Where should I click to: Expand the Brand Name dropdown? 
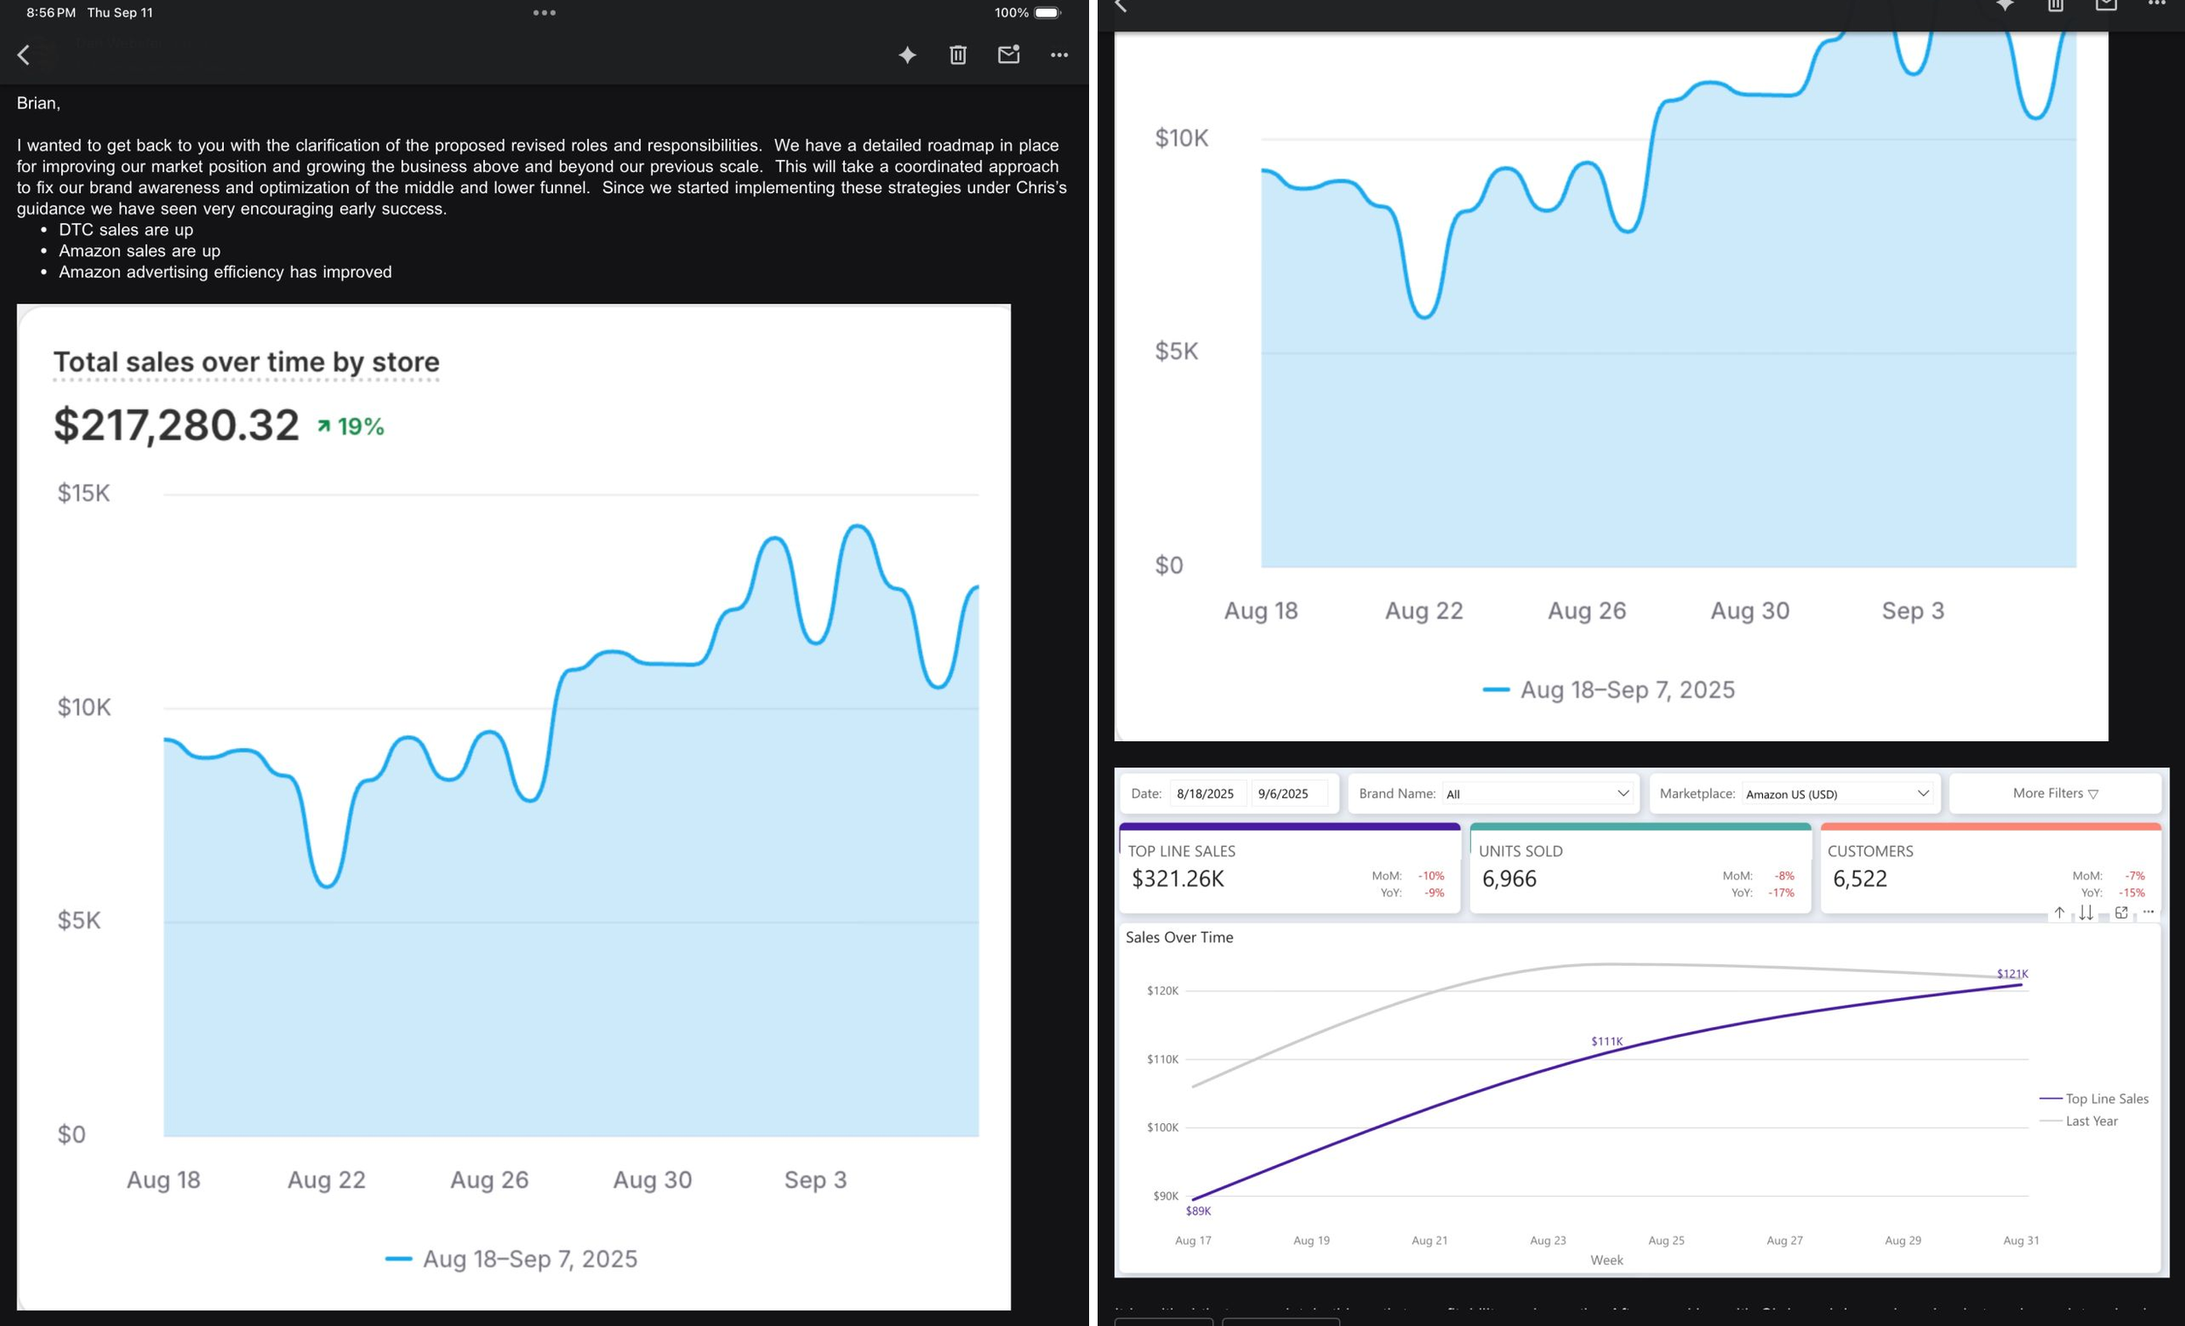[1538, 794]
